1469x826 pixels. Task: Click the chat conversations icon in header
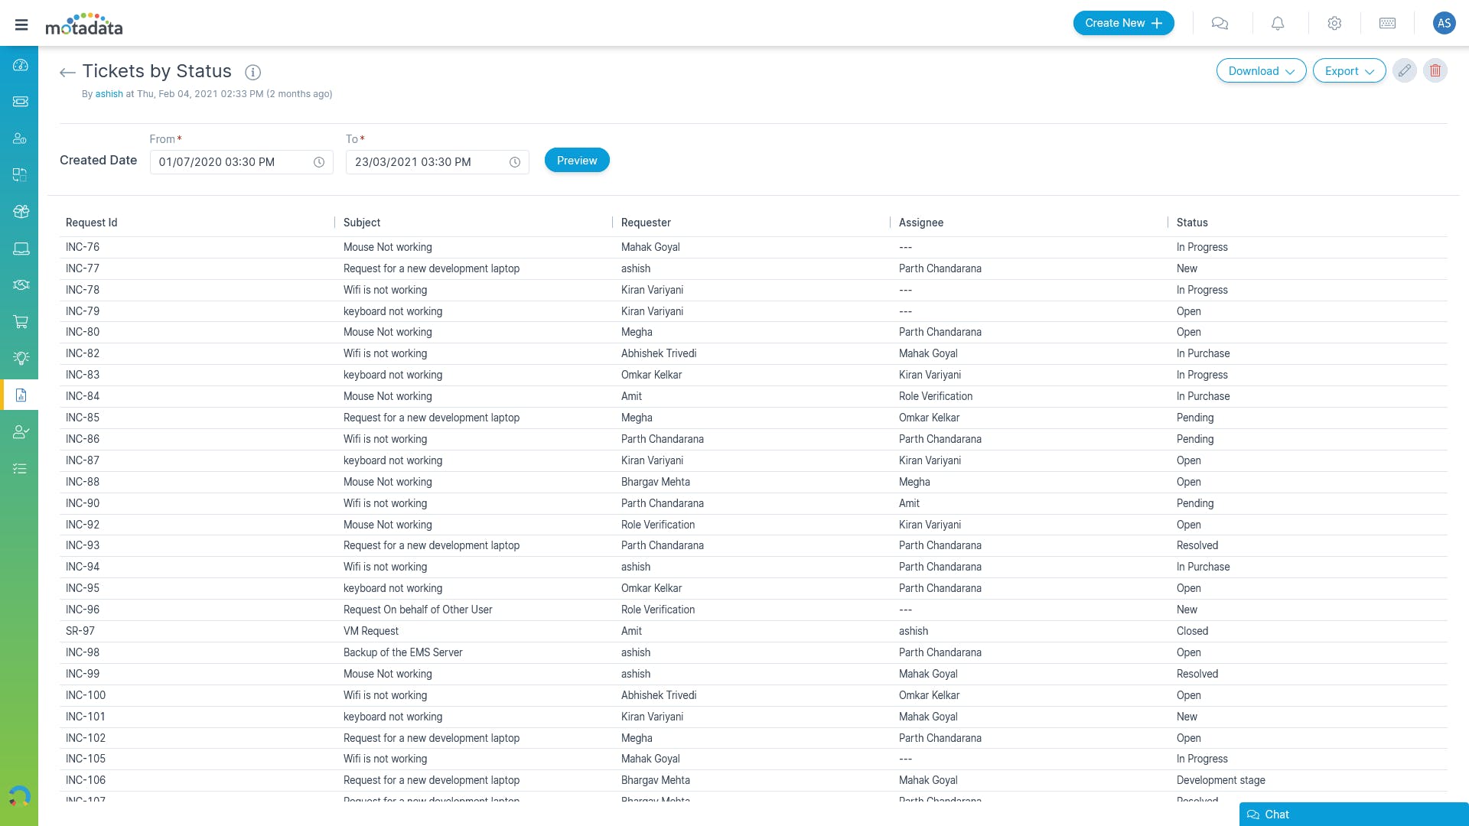coord(1220,24)
